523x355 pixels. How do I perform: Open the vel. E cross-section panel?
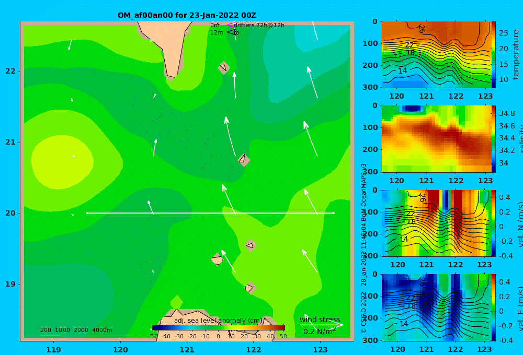[436, 307]
